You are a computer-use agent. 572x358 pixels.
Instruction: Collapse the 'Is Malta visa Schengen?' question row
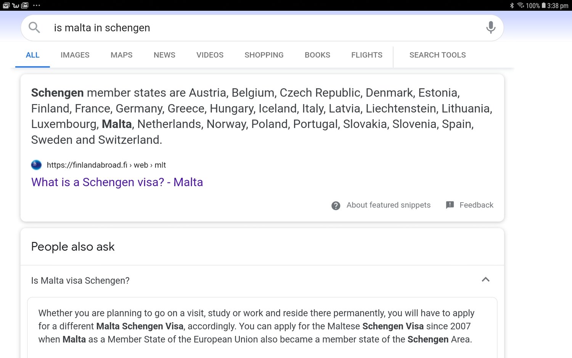262,281
